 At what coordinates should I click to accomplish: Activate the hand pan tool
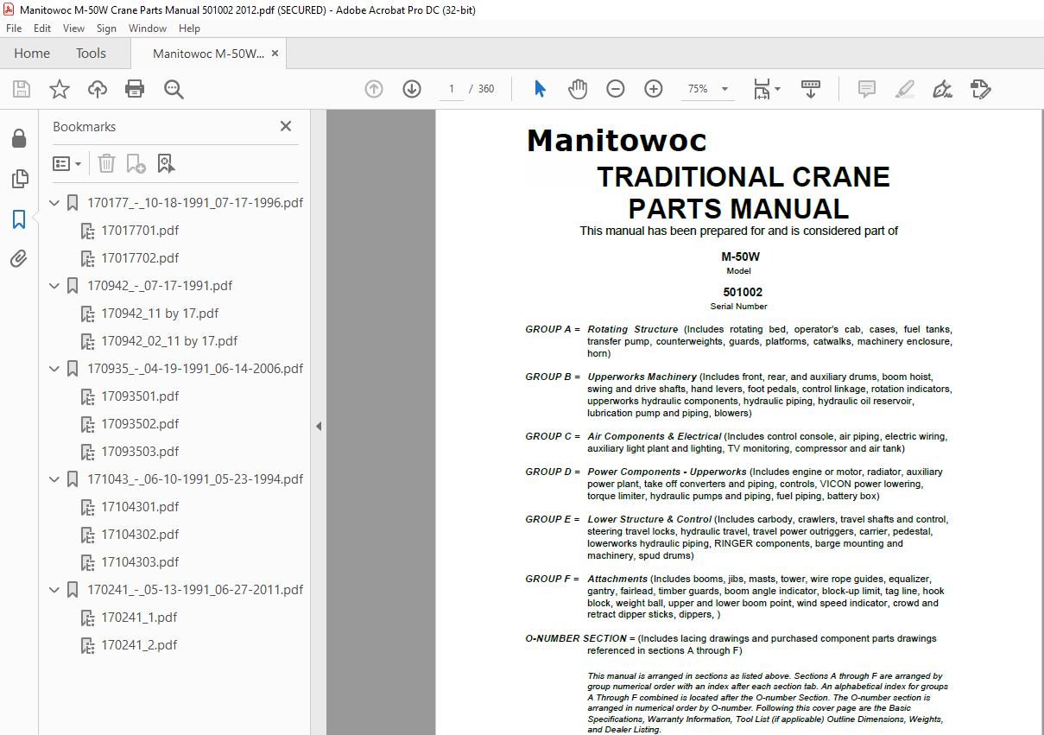coord(578,89)
